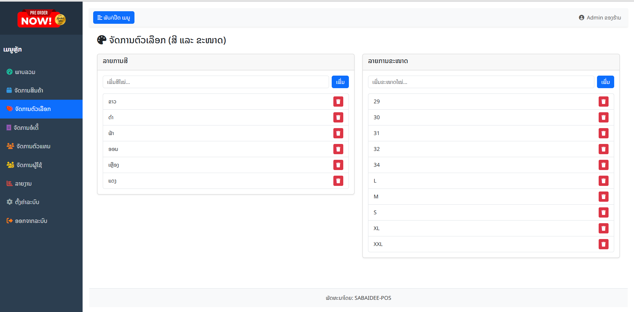Image resolution: width=634 pixels, height=312 pixels.
Task: Delete the color ດຳ with its trash icon
Action: pyautogui.click(x=338, y=118)
